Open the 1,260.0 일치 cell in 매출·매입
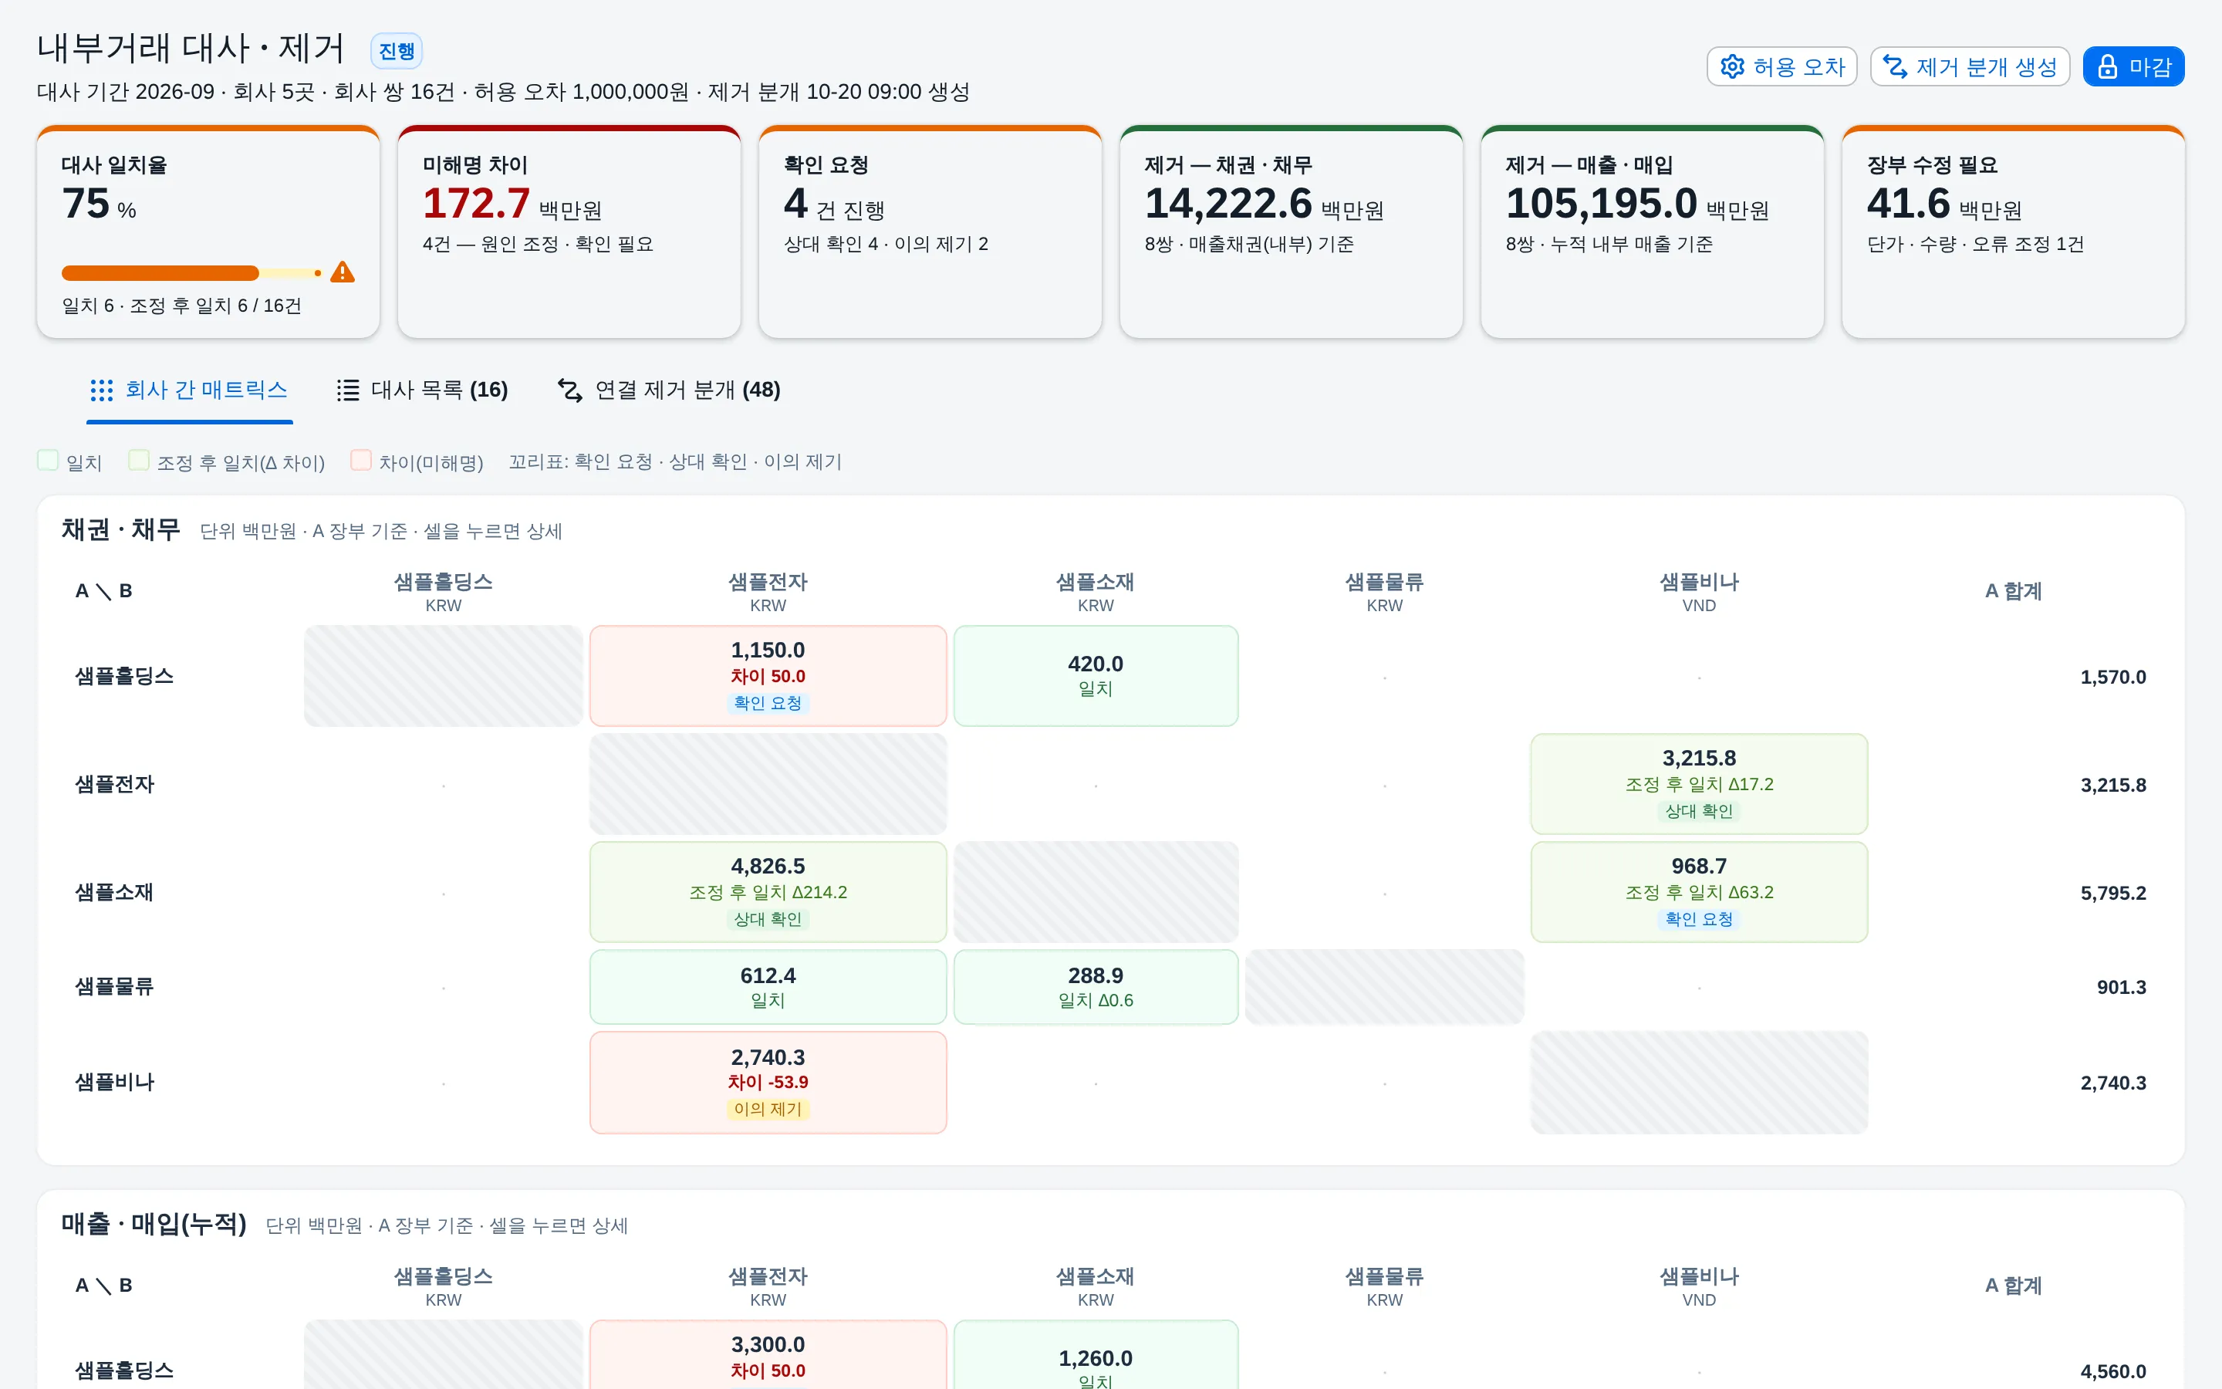The height and width of the screenshot is (1389, 2222). click(1096, 1355)
